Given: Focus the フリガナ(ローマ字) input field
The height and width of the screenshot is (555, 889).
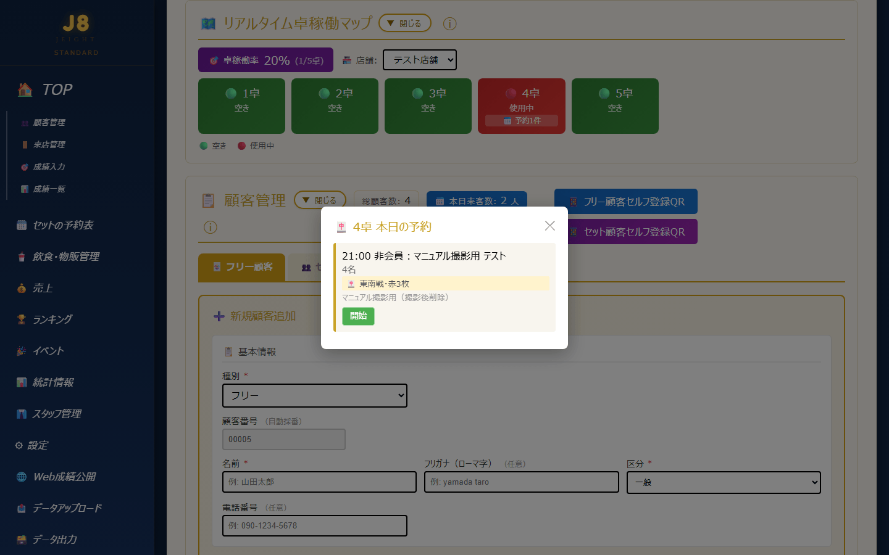Looking at the screenshot, I should [x=522, y=482].
